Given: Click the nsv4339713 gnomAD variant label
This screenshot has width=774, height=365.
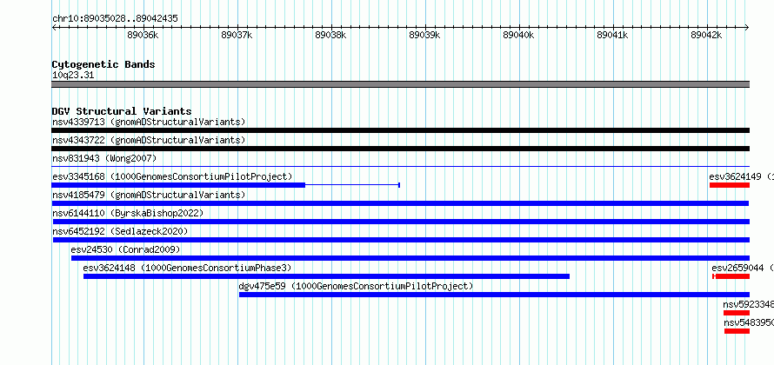Looking at the screenshot, I should point(149,122).
